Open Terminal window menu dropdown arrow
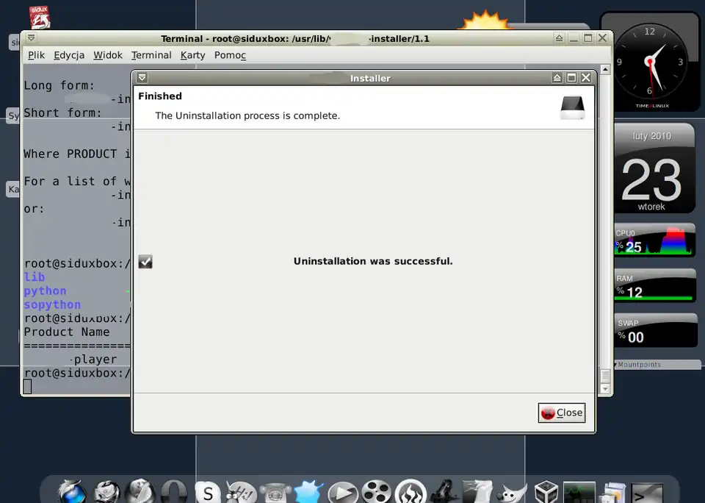705x503 pixels. 32,38
